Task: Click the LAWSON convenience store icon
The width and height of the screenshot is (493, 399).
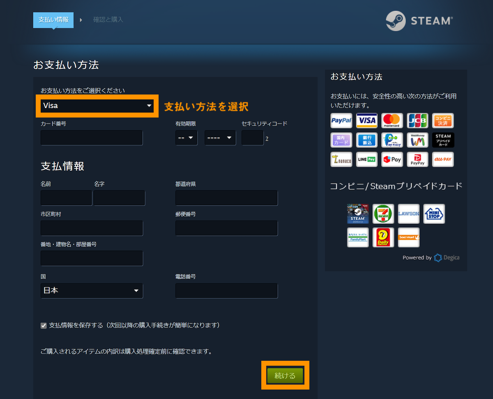Action: [408, 214]
